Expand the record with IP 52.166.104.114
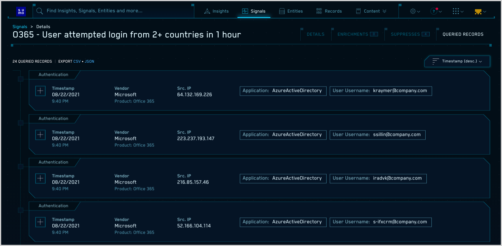The width and height of the screenshot is (502, 246). coord(40,222)
